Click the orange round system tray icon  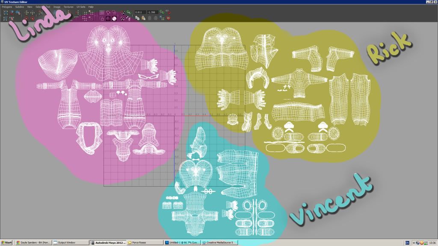coord(421,243)
